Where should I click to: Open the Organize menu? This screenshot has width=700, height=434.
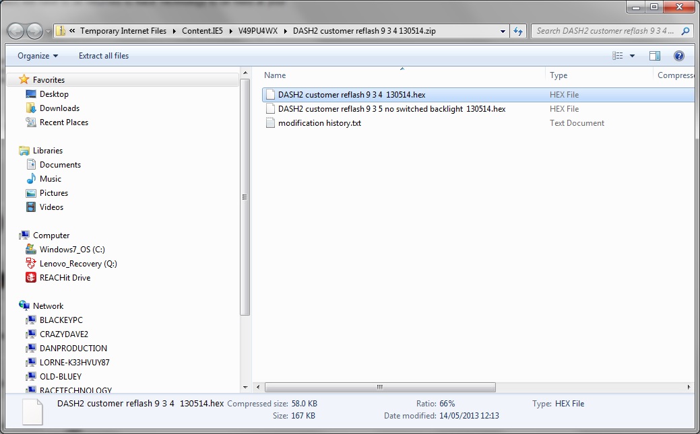pos(37,56)
